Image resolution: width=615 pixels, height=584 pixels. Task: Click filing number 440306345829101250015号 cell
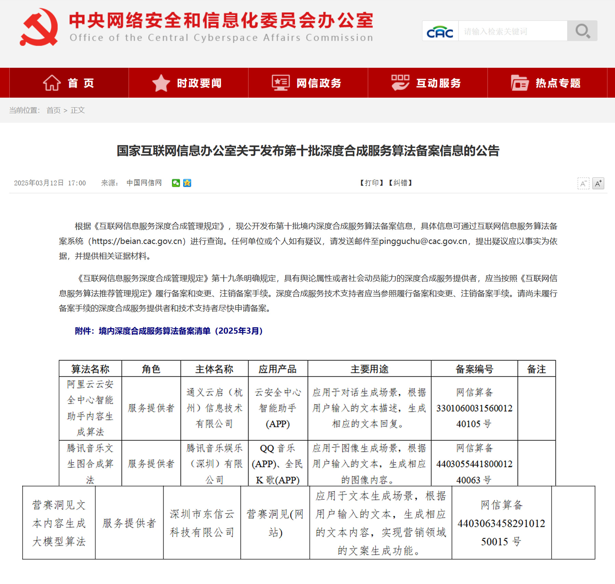pyautogui.click(x=502, y=523)
